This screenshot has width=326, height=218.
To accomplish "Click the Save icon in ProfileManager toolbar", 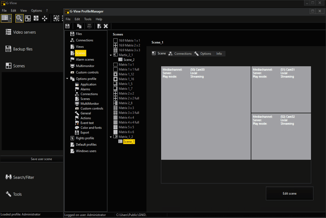I will point(67,26).
